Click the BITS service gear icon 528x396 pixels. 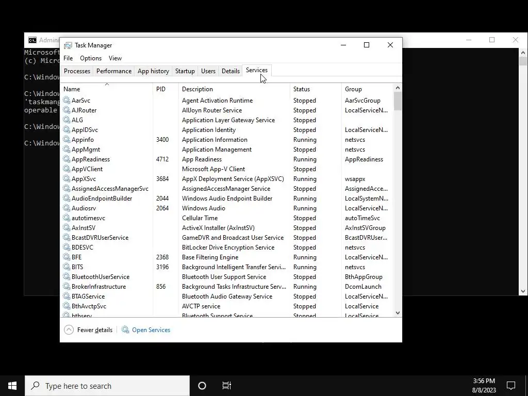67,267
